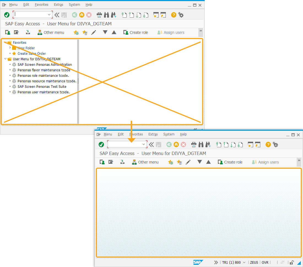This screenshot has width=303, height=267.
Task: Click Other menu button in back window
Action: point(51,32)
